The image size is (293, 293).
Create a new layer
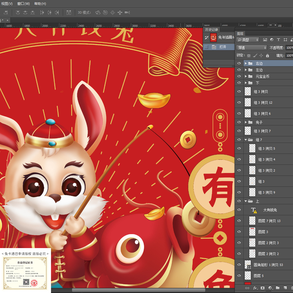point(285,288)
